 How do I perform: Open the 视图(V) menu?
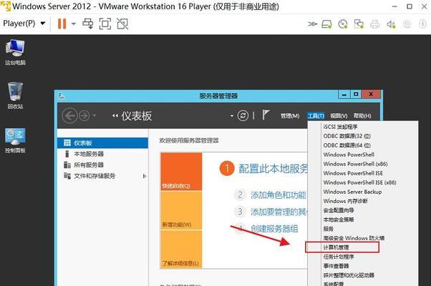339,116
